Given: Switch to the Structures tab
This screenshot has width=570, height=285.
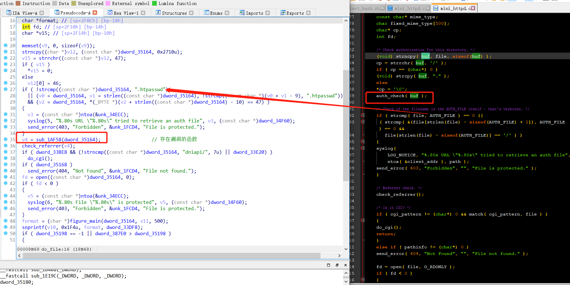Looking at the screenshot, I should pyautogui.click(x=174, y=13).
